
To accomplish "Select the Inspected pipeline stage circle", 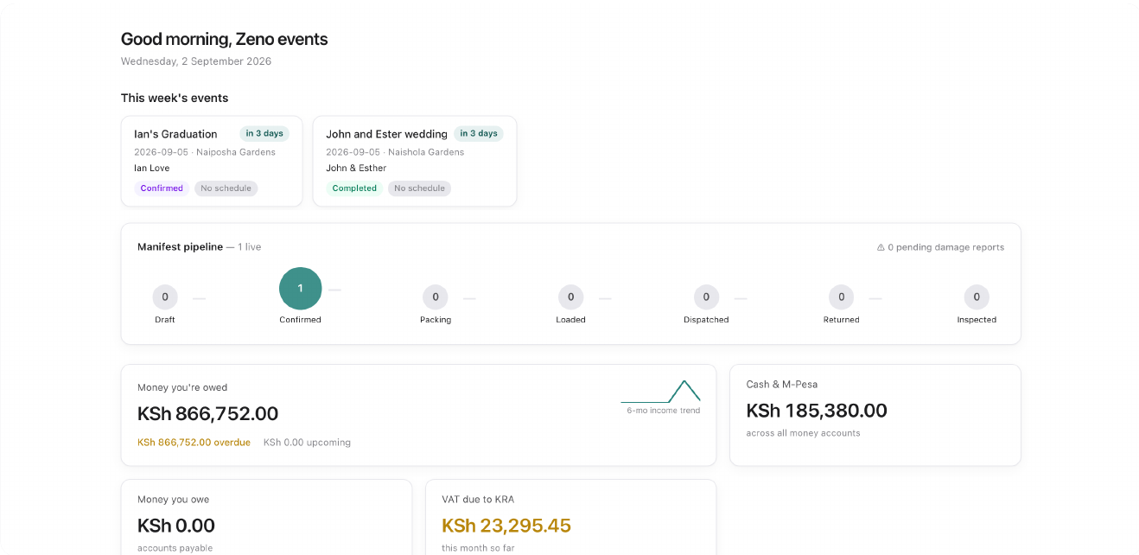I will click(977, 297).
